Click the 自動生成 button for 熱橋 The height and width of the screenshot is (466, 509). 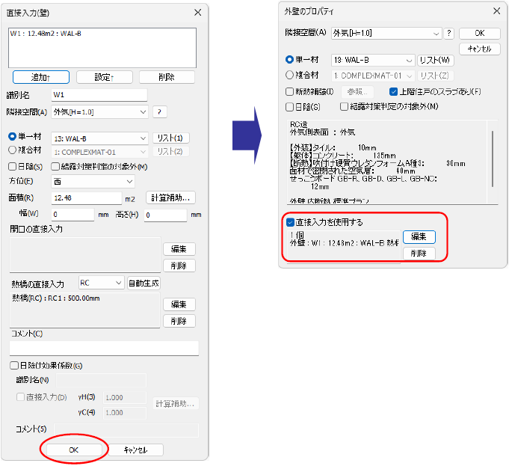pos(144,283)
